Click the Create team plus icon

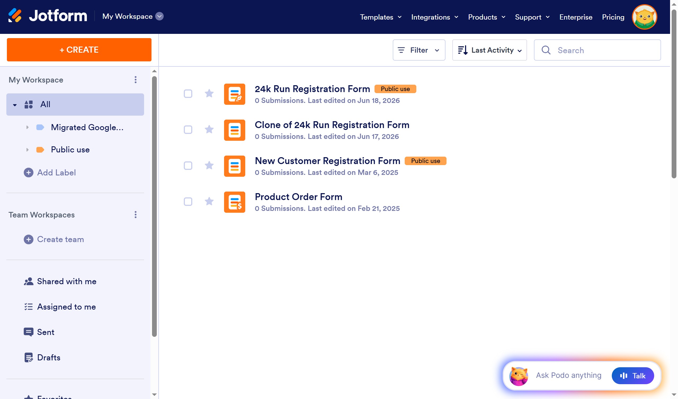coord(29,239)
